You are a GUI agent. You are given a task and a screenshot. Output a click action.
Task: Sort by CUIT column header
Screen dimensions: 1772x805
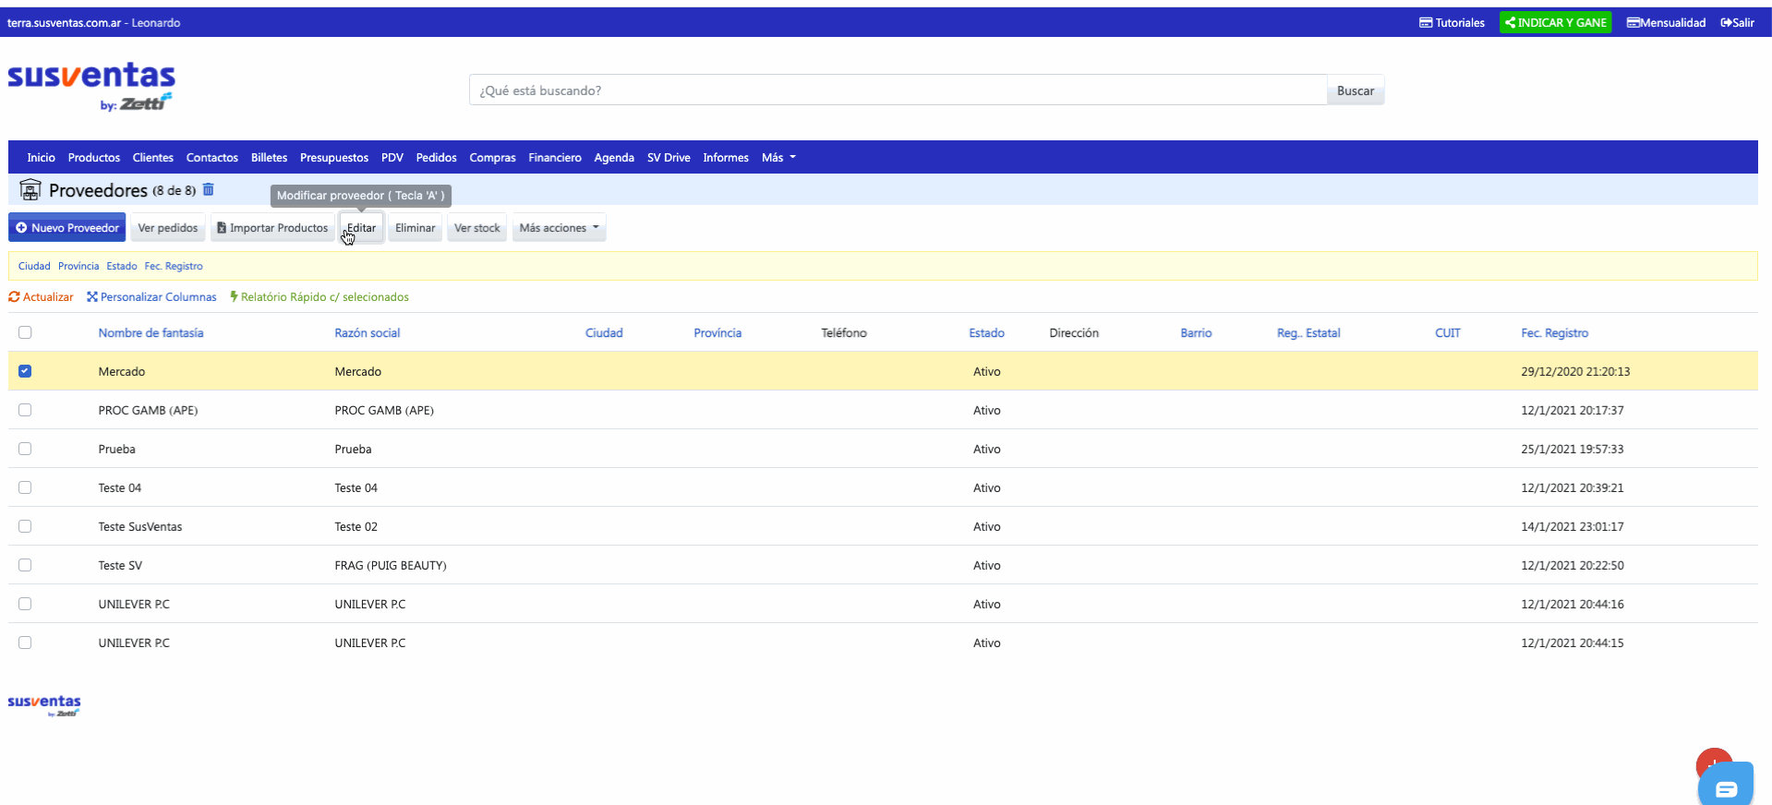1448,332
